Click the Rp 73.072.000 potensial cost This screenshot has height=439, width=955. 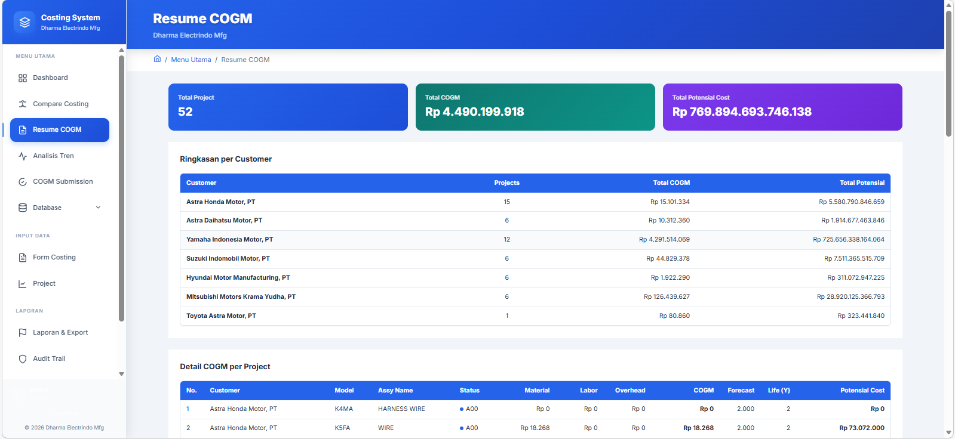[862, 428]
